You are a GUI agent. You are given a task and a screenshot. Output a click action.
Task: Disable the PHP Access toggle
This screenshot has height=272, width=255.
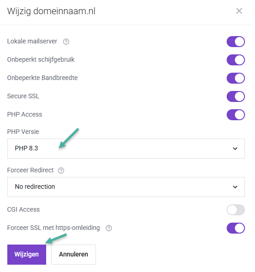click(x=235, y=115)
